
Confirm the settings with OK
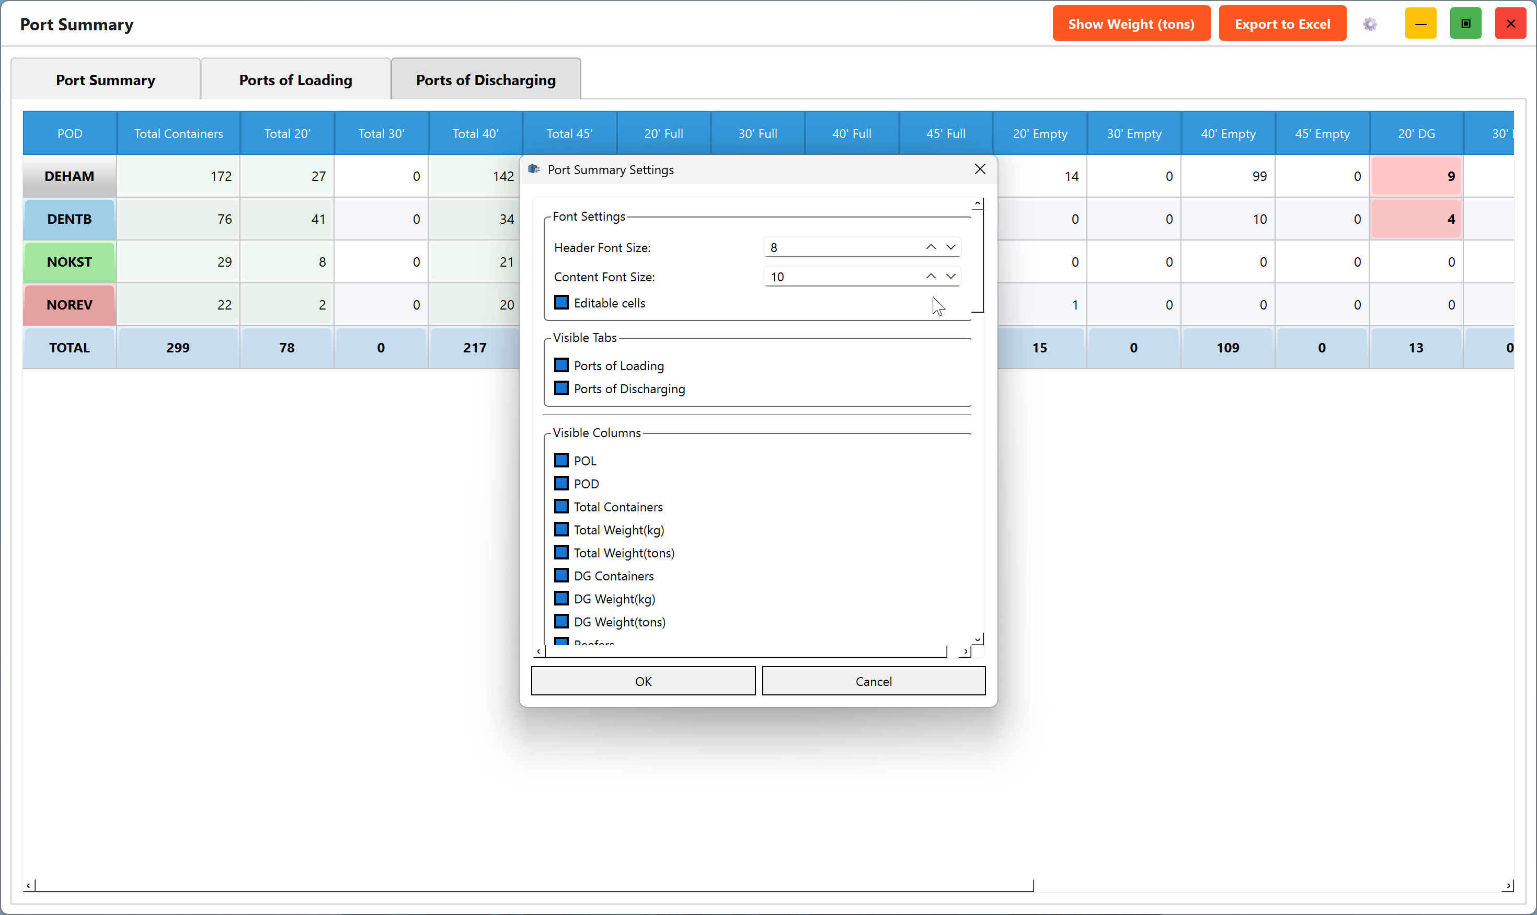(x=643, y=681)
